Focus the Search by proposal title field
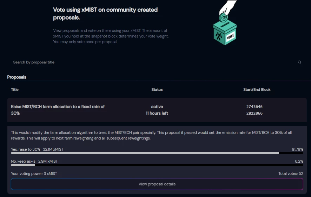 tap(157, 62)
